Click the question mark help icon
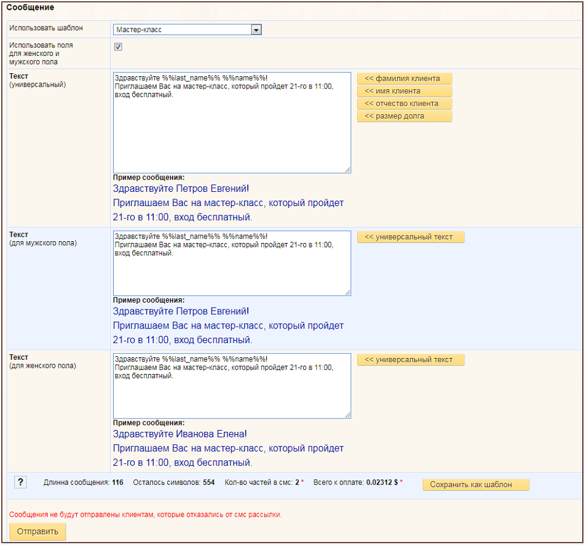Screen dimensions: 584x545 [20, 483]
